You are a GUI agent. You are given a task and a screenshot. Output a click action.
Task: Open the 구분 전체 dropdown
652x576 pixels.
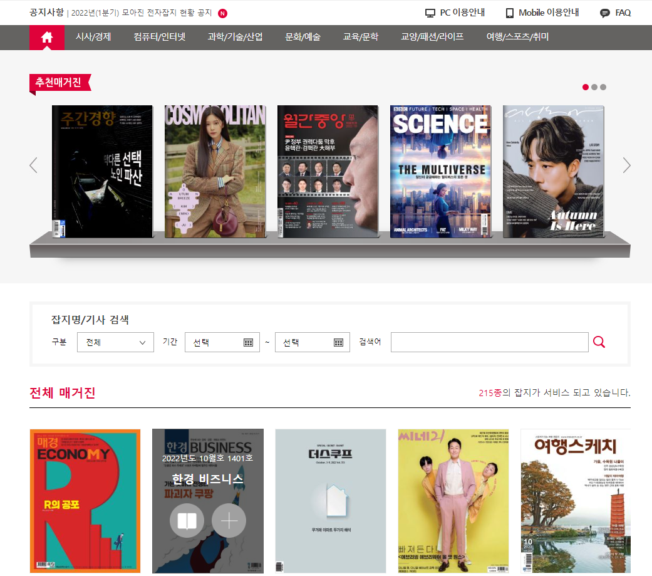click(x=116, y=342)
